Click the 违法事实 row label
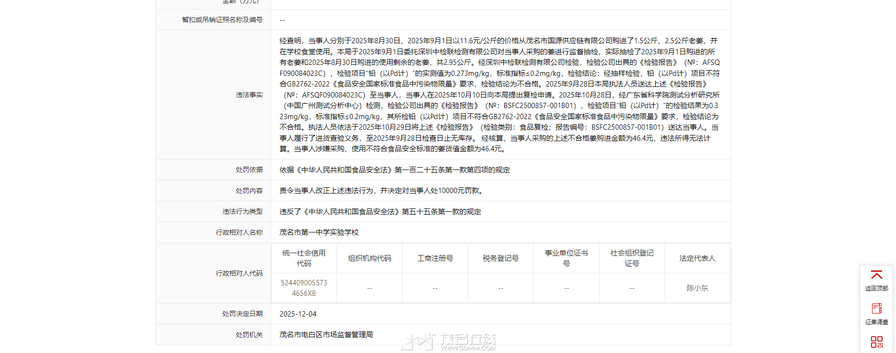 tap(249, 95)
